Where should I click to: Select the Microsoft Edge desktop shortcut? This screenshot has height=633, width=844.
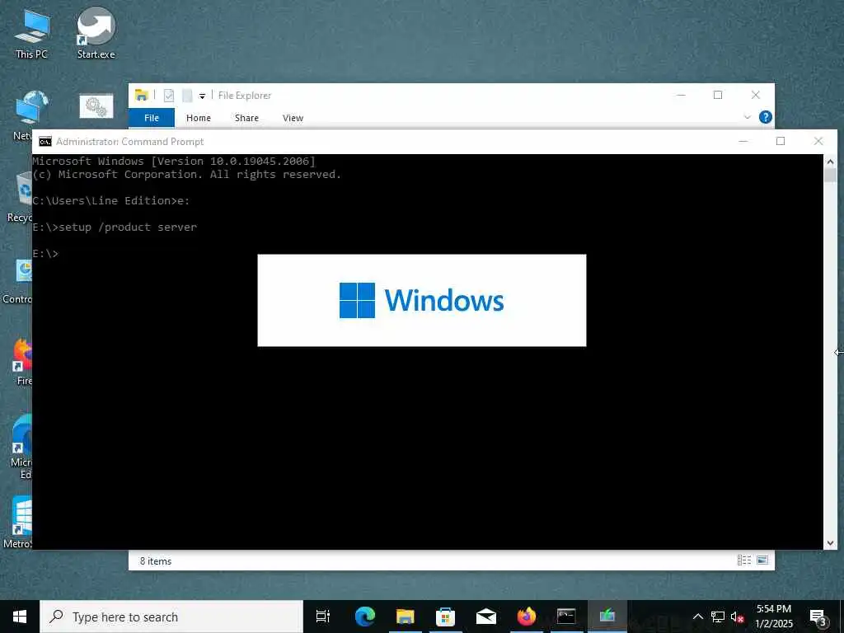point(21,446)
